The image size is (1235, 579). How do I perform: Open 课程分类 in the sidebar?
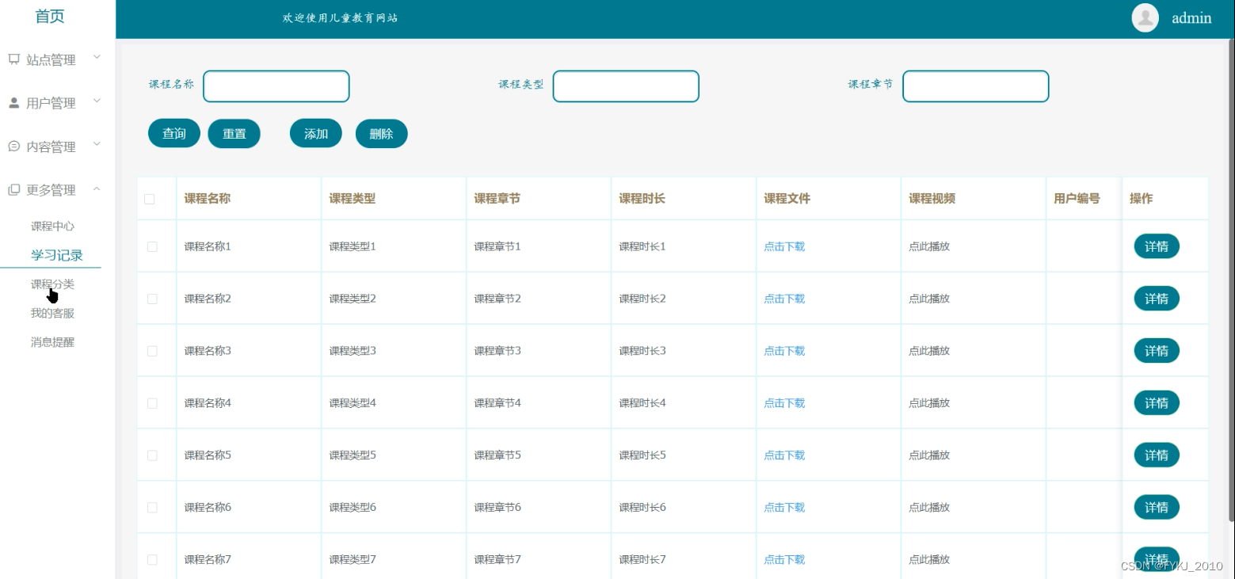point(52,284)
